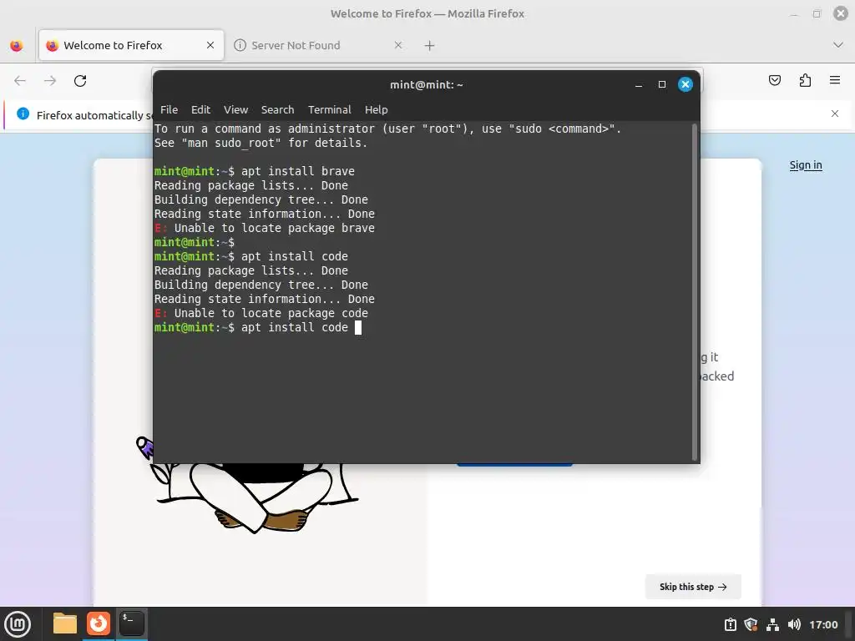Open the Terminal menu in menubar
The image size is (855, 641).
click(329, 109)
